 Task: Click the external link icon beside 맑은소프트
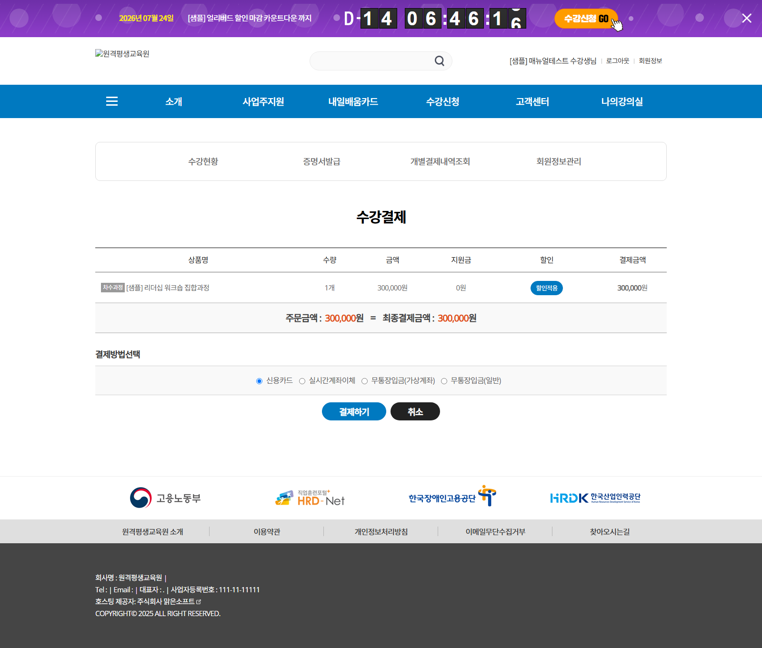(x=199, y=602)
